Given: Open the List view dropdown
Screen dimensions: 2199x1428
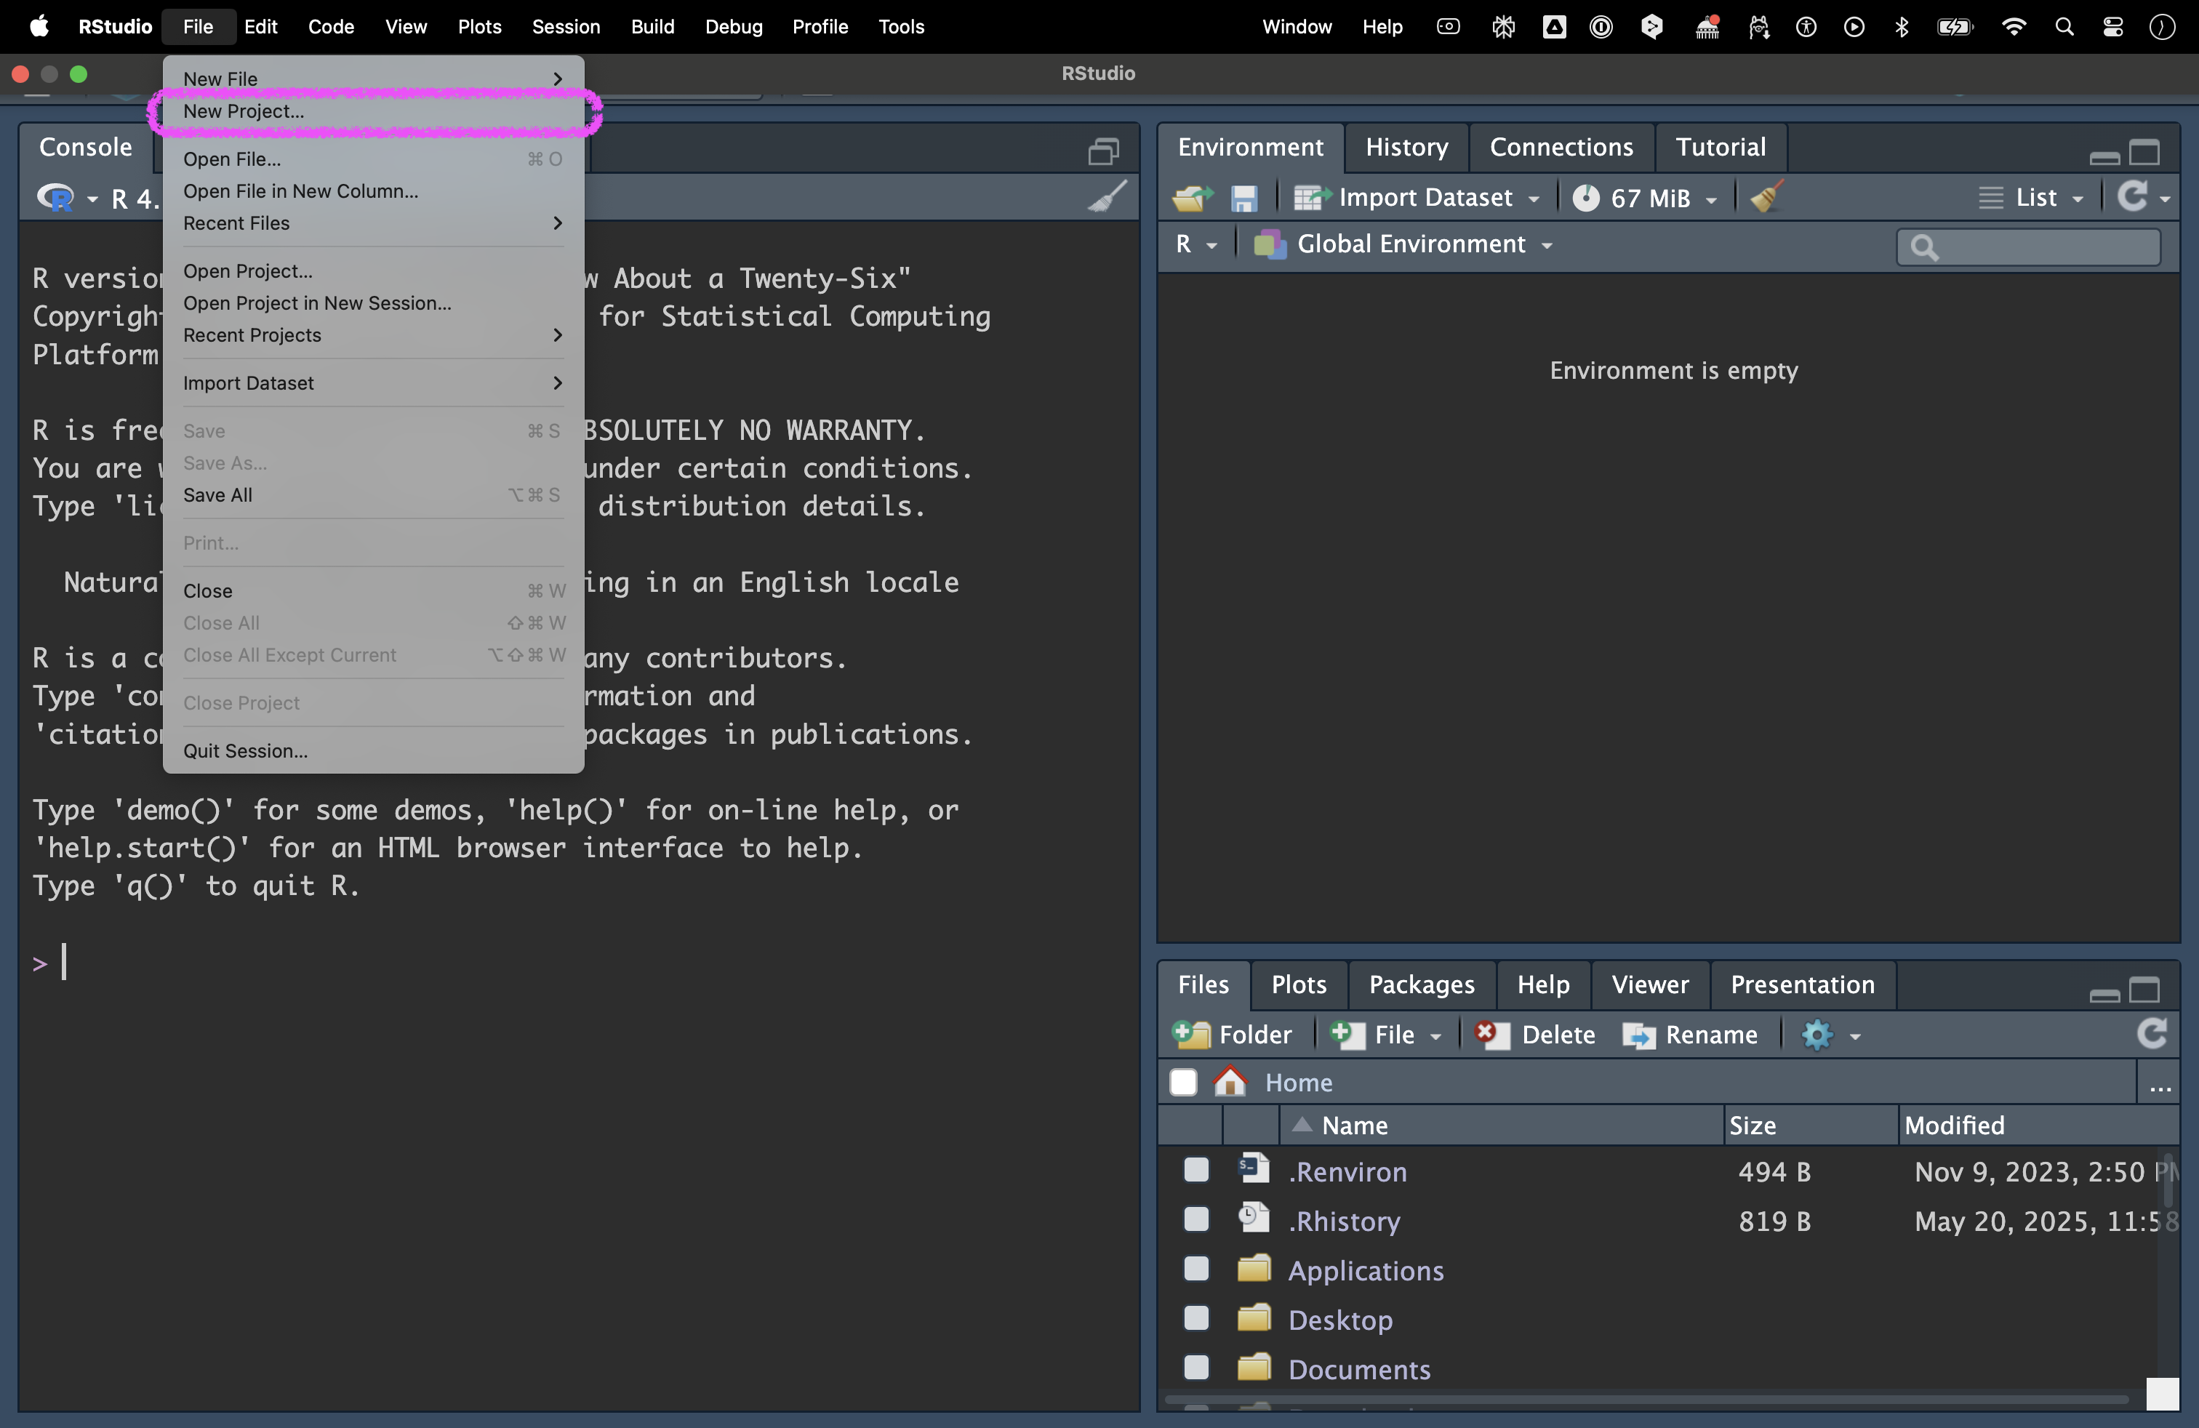Looking at the screenshot, I should (x=2031, y=198).
